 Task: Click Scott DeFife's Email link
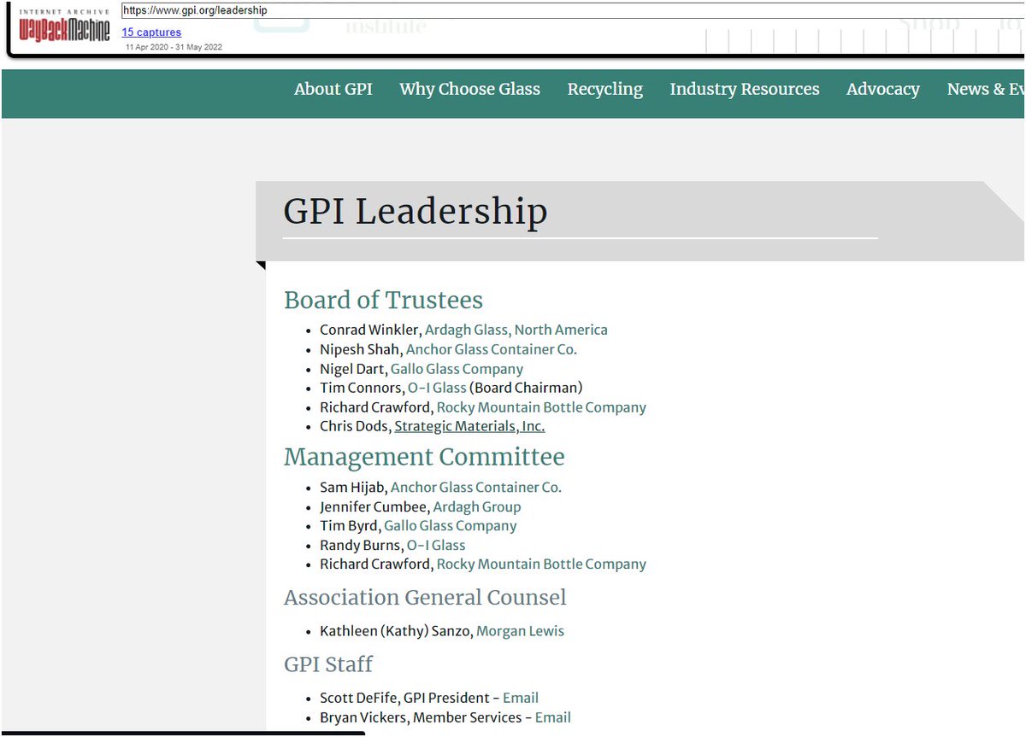[x=521, y=699]
